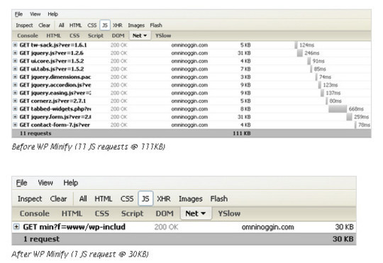Open the View menu in bottom panel
Screen dimensions: 383x263
click(x=45, y=183)
